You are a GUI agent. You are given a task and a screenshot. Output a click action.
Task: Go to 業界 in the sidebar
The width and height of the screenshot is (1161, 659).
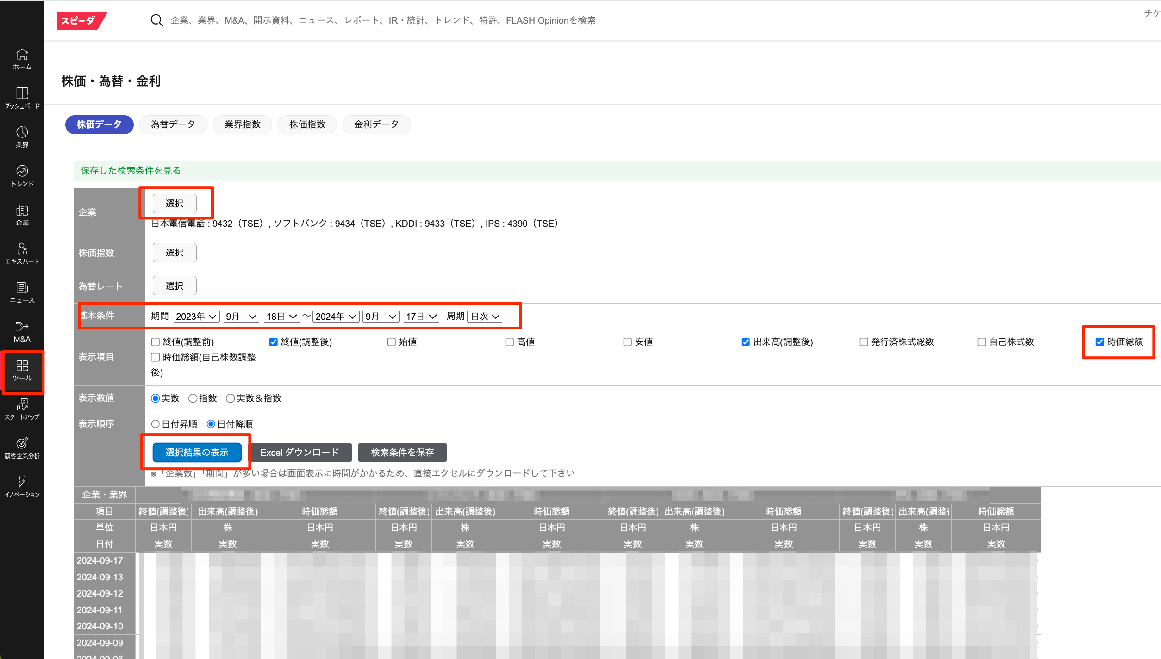22,137
